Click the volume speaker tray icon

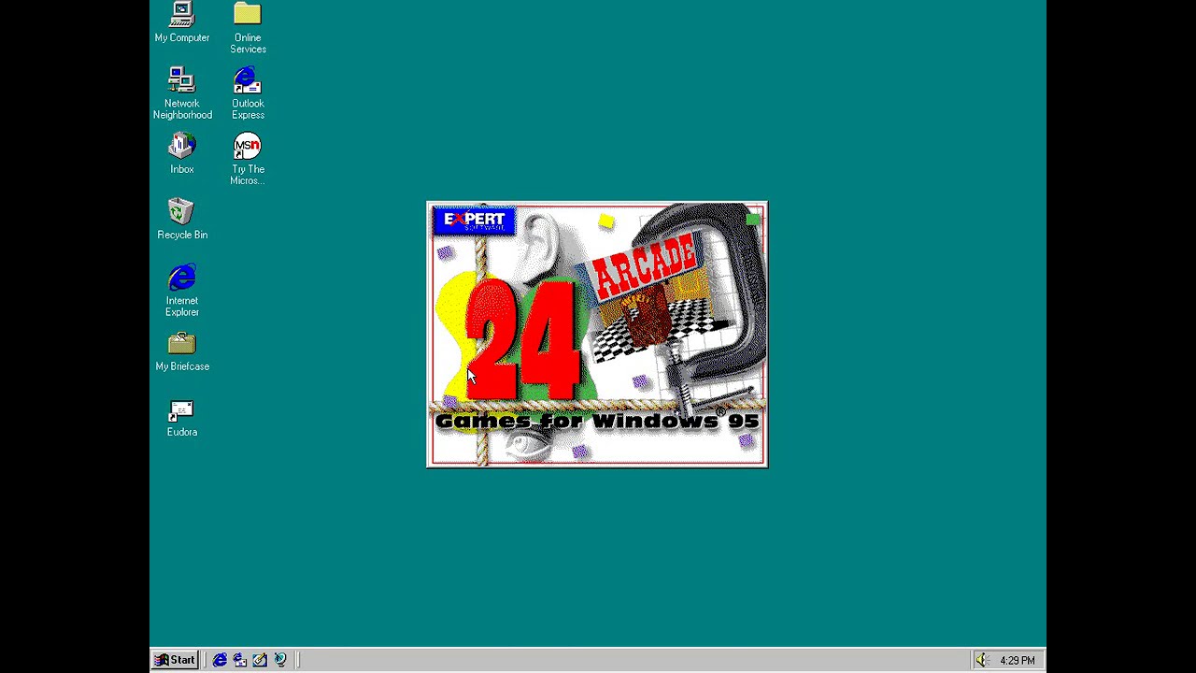click(982, 660)
